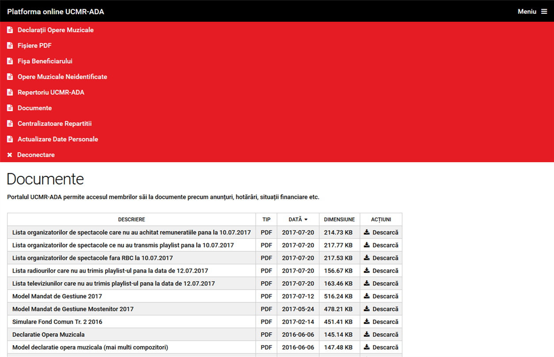Click Platforma online UCMR-ADA title link

pyautogui.click(x=56, y=11)
